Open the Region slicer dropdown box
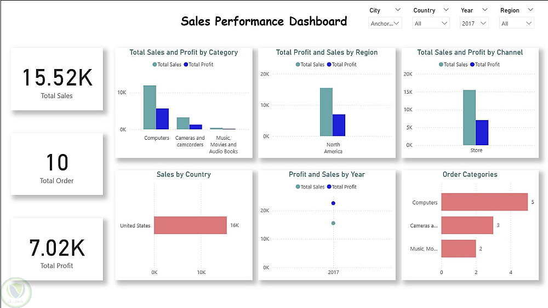 point(516,23)
